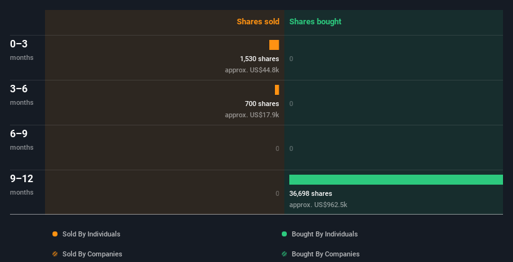Click the orange bar for 3–6 months sold
Viewport: 513px width, 262px height.
coord(277,90)
